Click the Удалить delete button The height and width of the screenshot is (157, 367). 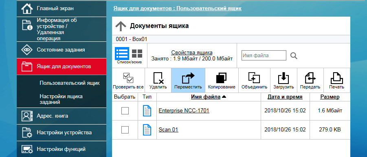point(158,80)
